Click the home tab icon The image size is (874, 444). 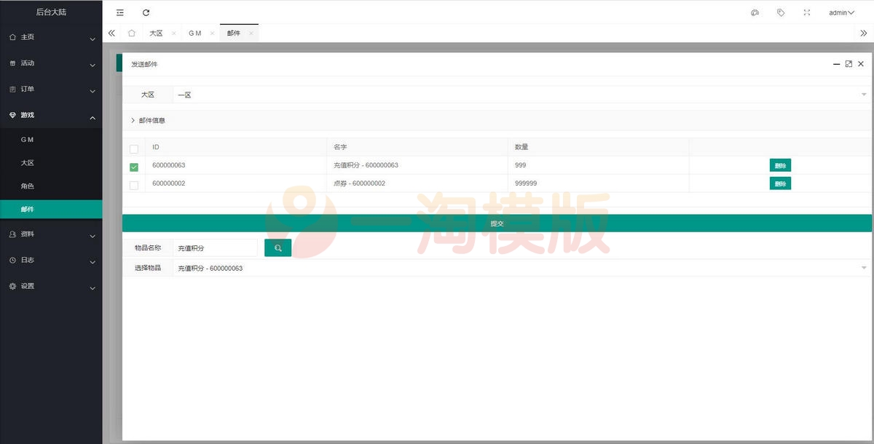pos(131,33)
